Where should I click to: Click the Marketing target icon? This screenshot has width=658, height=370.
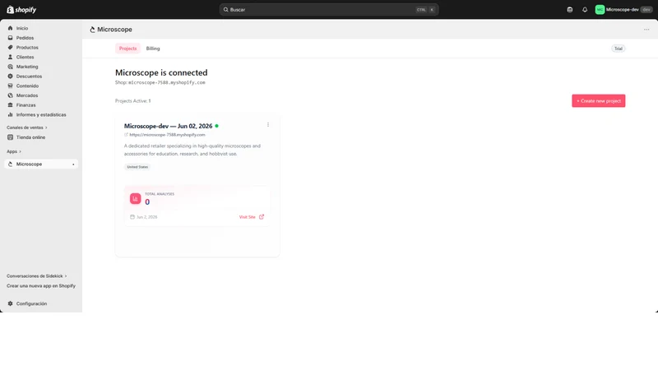click(10, 67)
